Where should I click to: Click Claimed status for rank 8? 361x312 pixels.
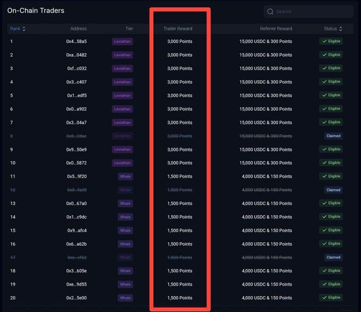click(333, 136)
